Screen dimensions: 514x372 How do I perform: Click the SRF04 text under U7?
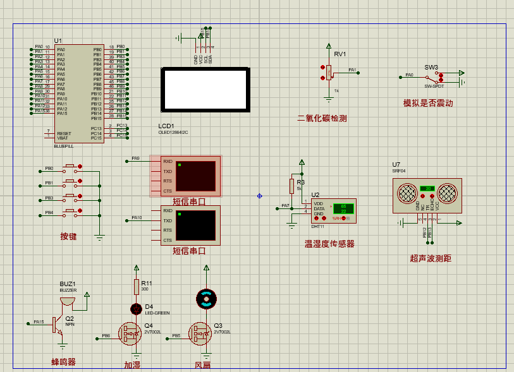(399, 171)
